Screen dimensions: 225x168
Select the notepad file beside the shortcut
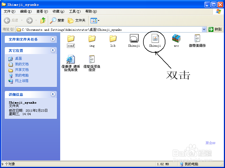click(92, 59)
